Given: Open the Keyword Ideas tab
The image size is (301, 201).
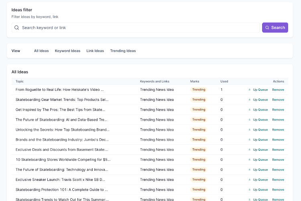Looking at the screenshot, I should point(67,51).
